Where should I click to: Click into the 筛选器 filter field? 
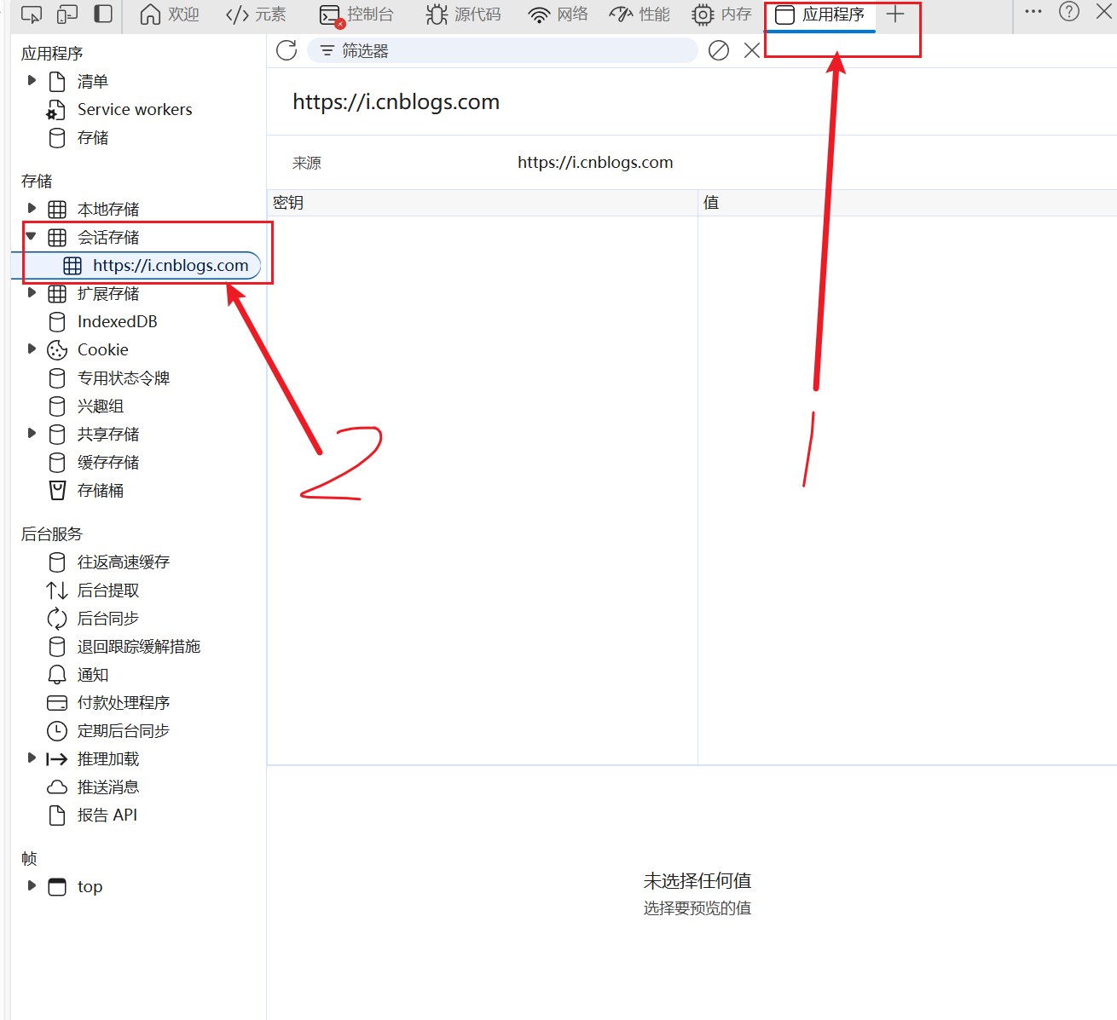502,50
